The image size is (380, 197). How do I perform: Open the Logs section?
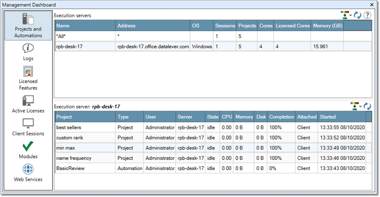point(28,52)
